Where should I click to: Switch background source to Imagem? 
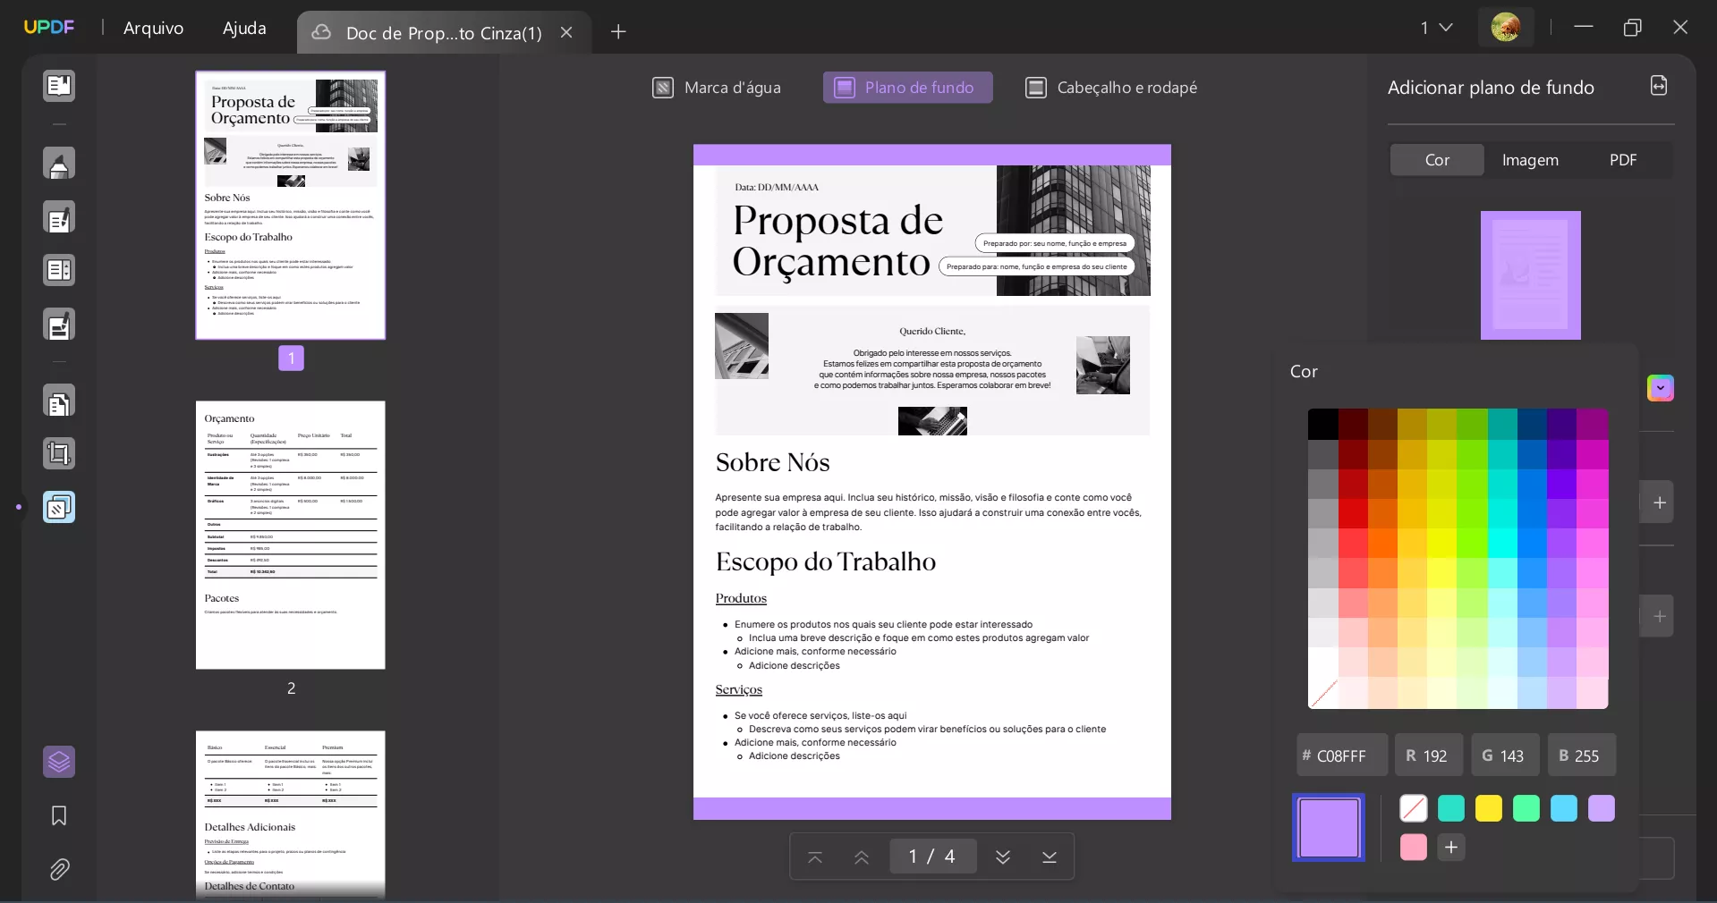click(x=1530, y=160)
